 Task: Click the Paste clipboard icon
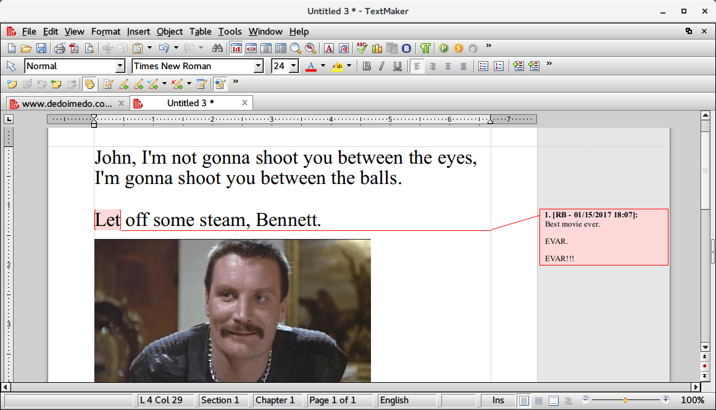(138, 48)
